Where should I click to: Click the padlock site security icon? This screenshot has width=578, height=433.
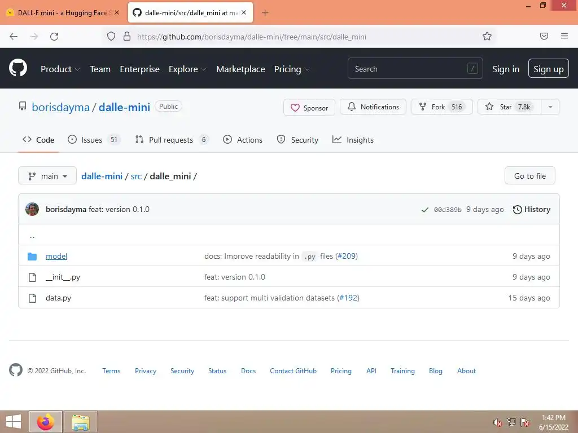tap(127, 36)
